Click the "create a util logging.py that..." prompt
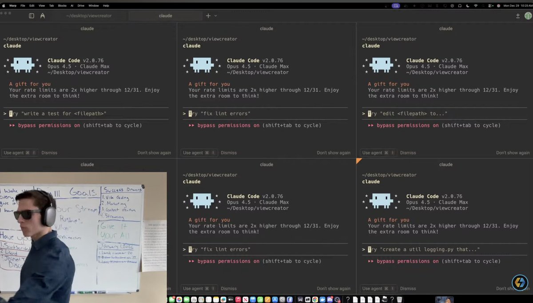This screenshot has height=303, width=533. (x=445, y=249)
